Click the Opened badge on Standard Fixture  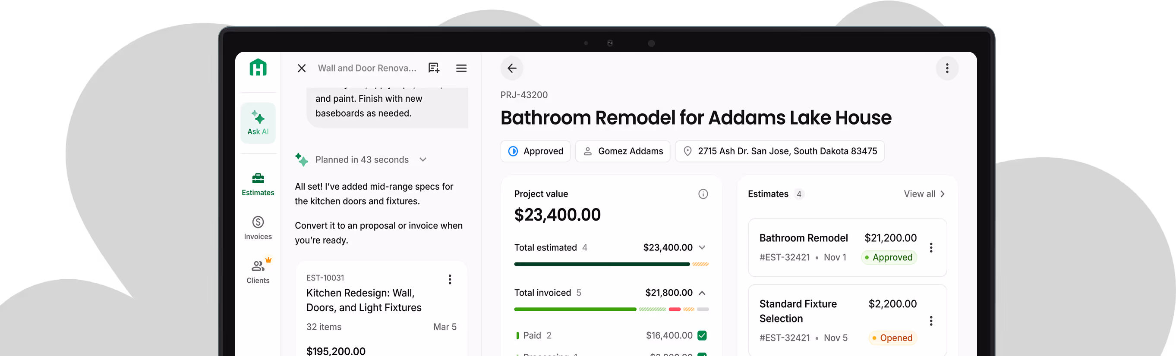[x=892, y=338]
